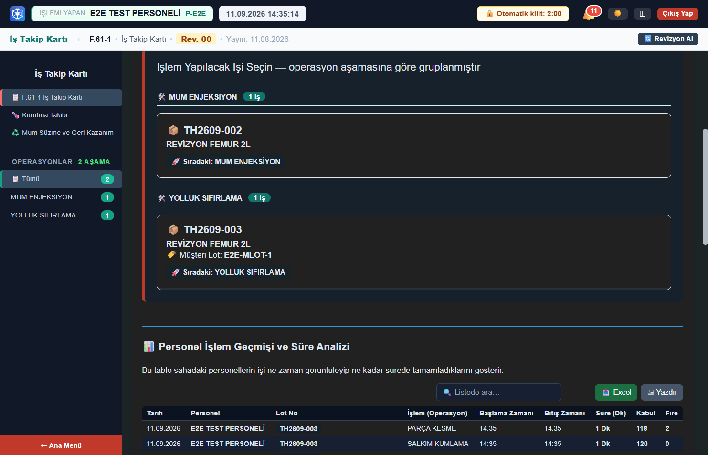
Task: Open the Revizyon AI button
Action: coord(668,39)
